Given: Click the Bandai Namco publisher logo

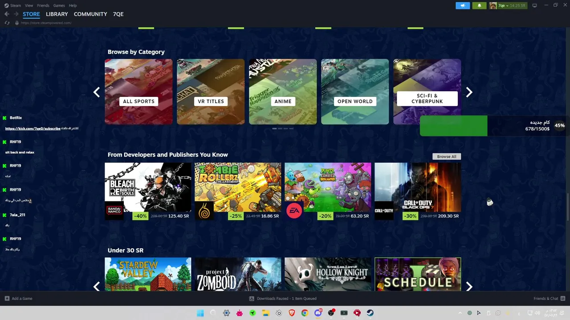Looking at the screenshot, I should click(x=114, y=211).
